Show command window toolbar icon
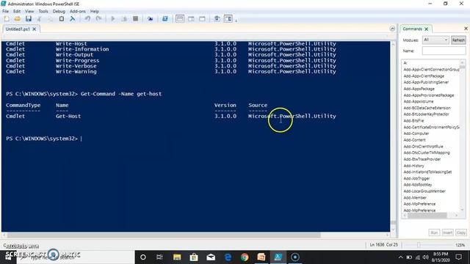 (217, 19)
